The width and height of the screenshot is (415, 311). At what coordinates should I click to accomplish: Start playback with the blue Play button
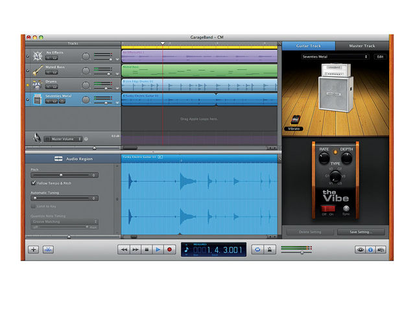pyautogui.click(x=158, y=249)
